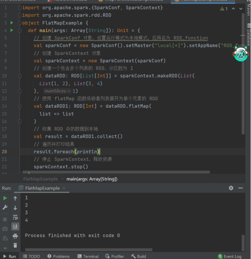
Task: Print the console output
Action: pos(15,236)
